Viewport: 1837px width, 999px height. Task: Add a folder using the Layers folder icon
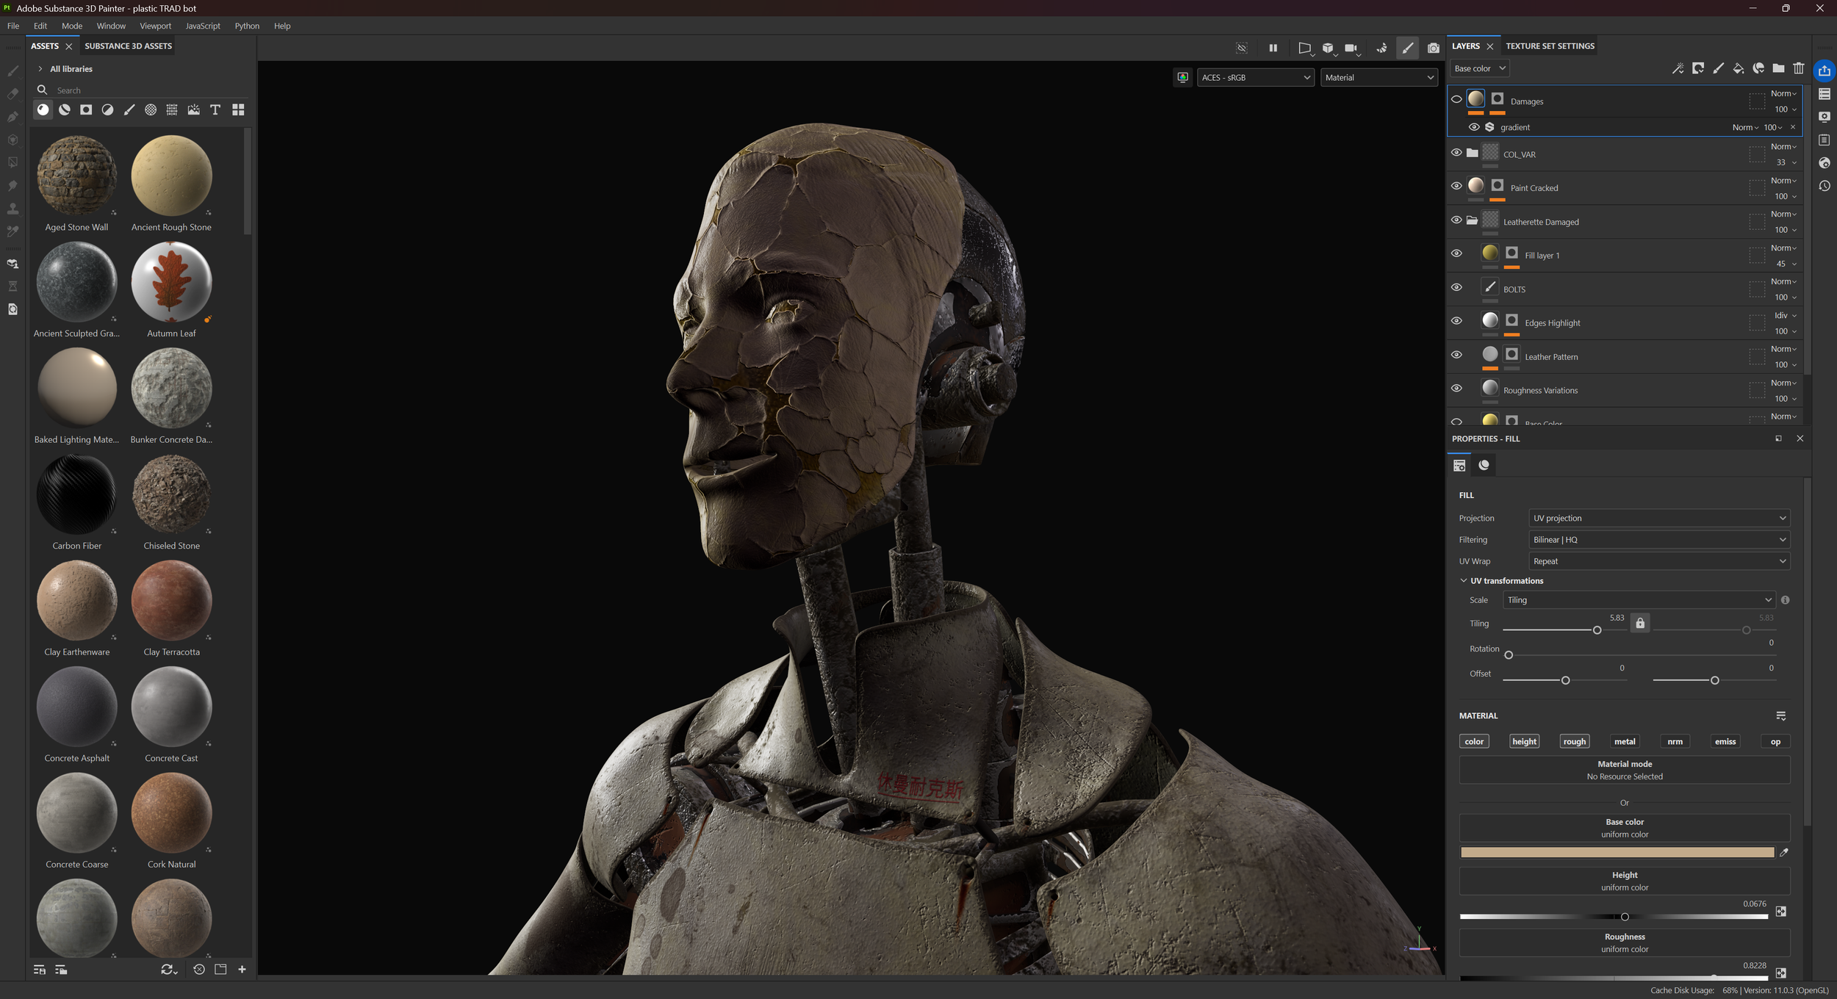(x=1778, y=68)
